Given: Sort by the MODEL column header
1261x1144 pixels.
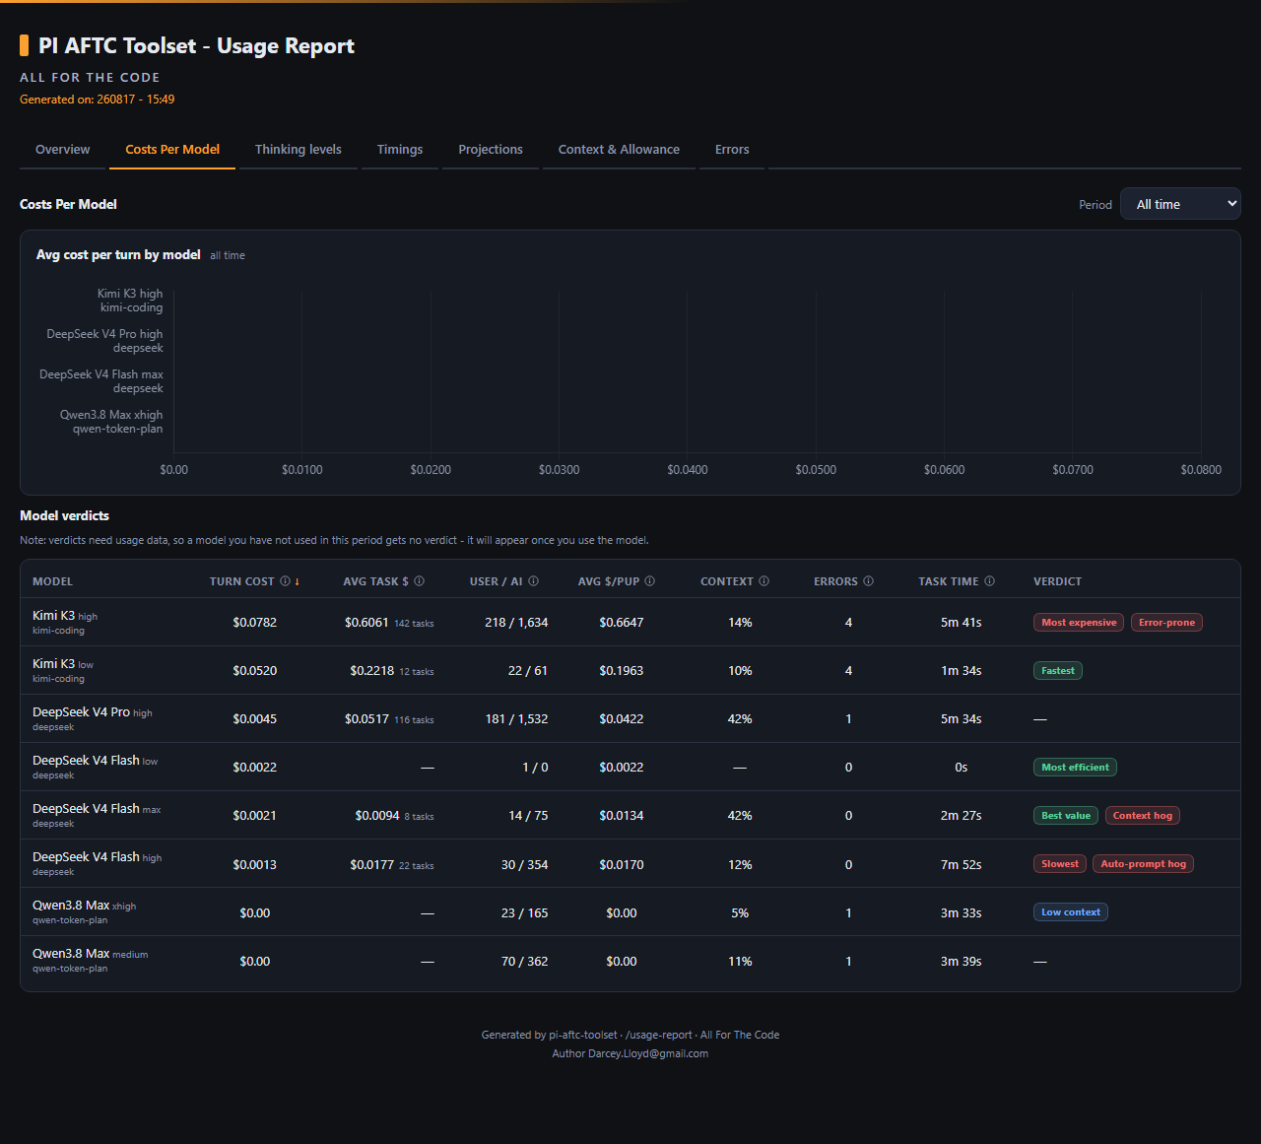Looking at the screenshot, I should click(52, 581).
